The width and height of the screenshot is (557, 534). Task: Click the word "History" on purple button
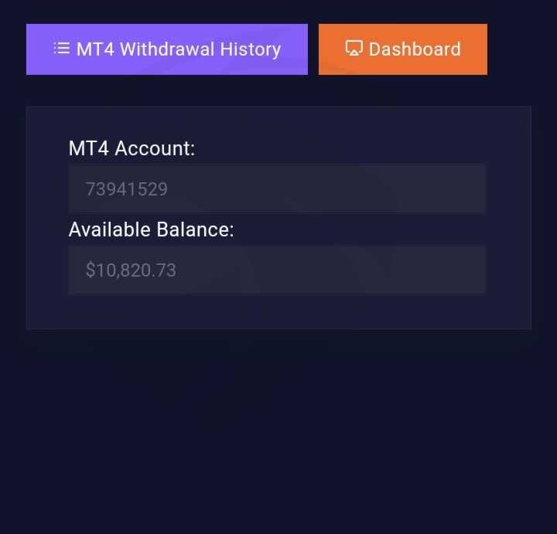tap(251, 49)
